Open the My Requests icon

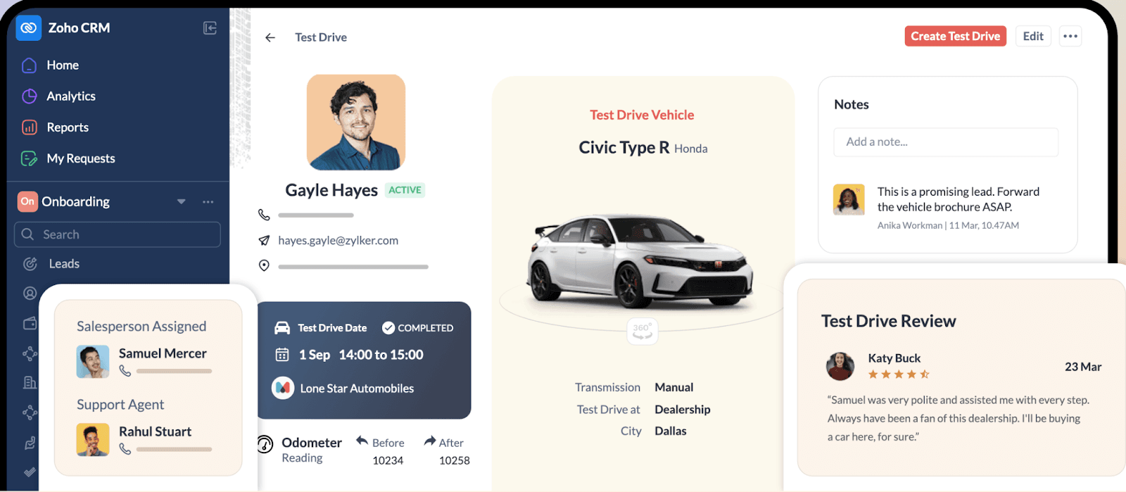coord(29,158)
